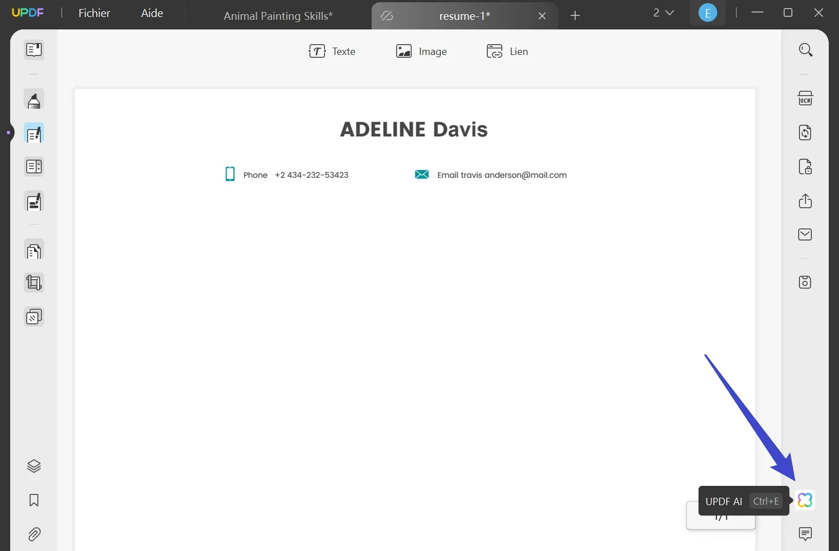839x551 pixels.
Task: Add a Lien link to the page
Action: [x=507, y=52]
